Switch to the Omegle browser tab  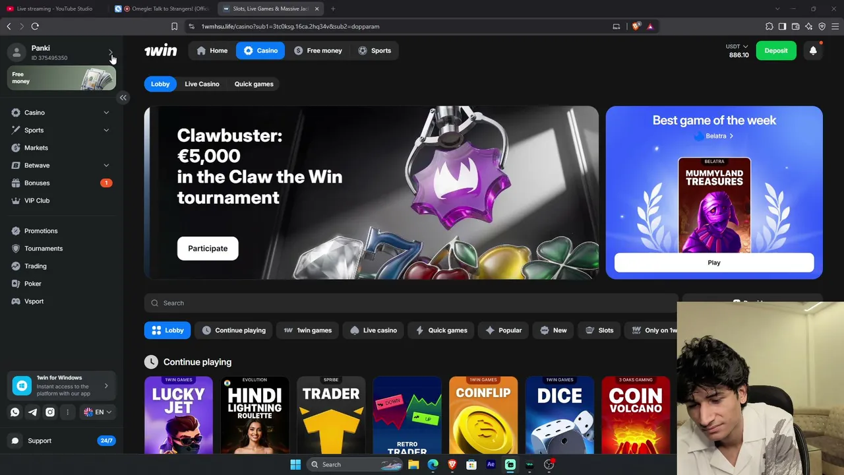(162, 9)
